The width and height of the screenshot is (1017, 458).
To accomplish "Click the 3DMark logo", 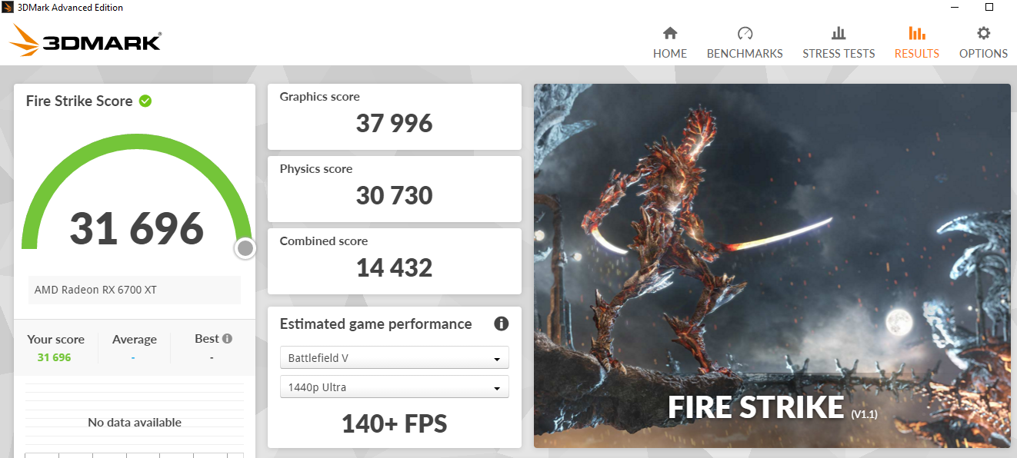I will [x=86, y=40].
